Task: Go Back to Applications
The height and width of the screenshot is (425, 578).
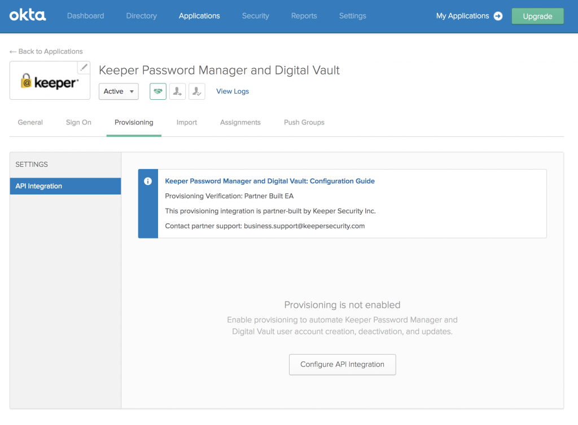Action: [46, 51]
